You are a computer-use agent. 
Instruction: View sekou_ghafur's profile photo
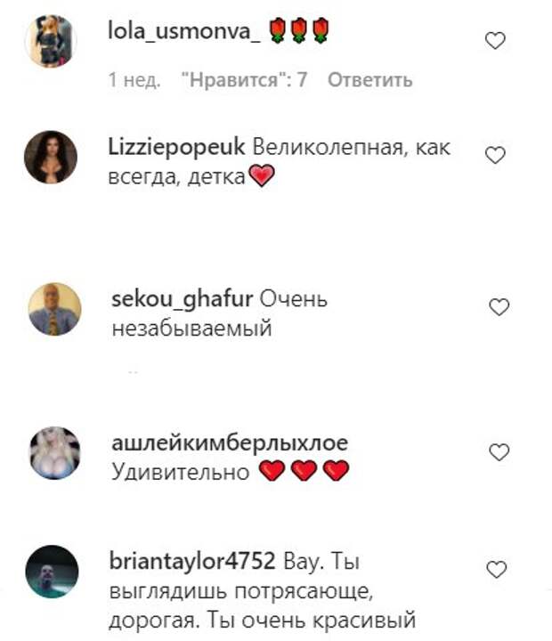(54, 309)
